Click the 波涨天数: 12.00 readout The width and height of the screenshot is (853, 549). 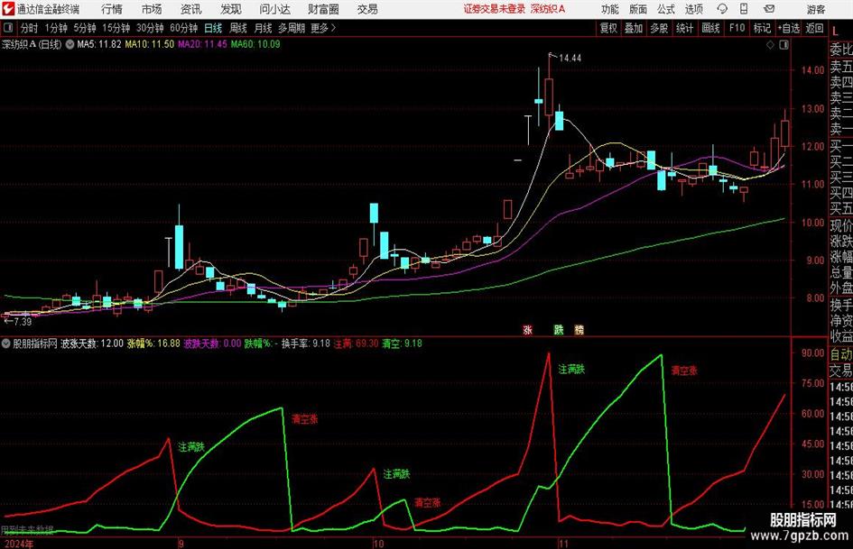(91, 343)
